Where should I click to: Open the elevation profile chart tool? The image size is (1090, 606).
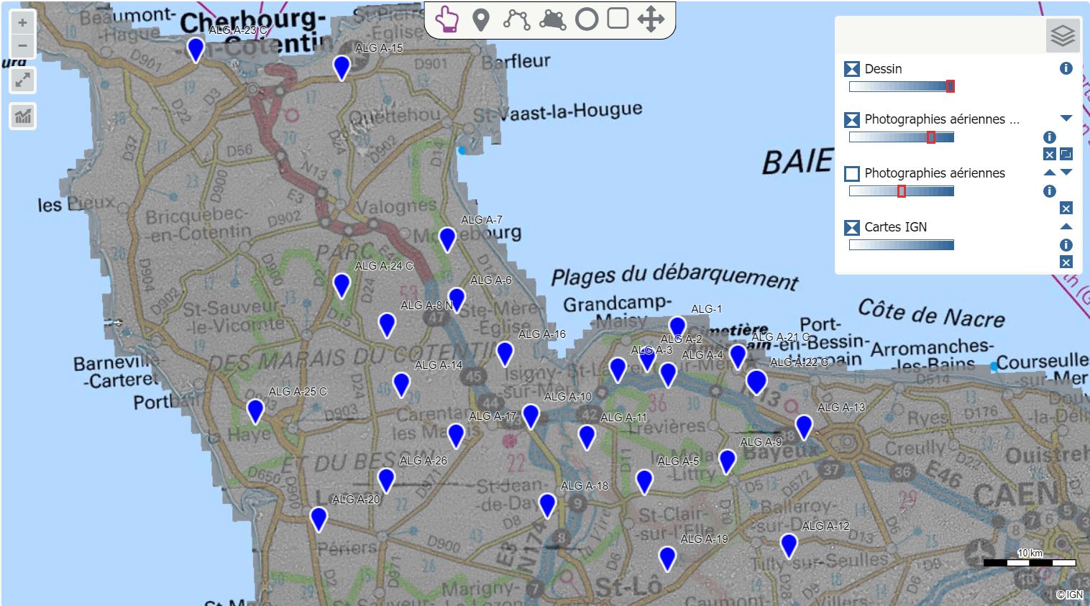coord(23,116)
